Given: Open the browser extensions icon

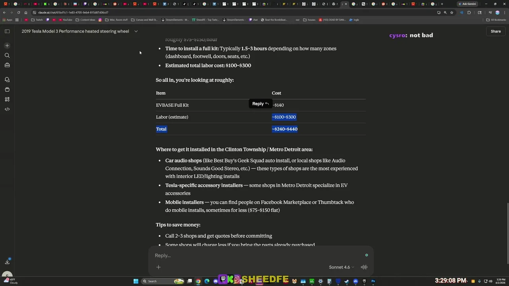Looking at the screenshot, I should click(x=469, y=12).
